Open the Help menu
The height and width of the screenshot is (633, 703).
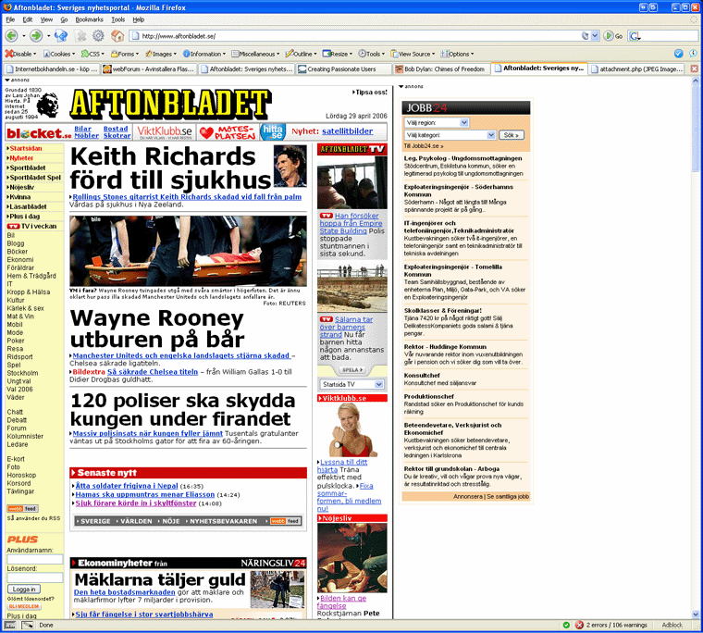(x=139, y=19)
